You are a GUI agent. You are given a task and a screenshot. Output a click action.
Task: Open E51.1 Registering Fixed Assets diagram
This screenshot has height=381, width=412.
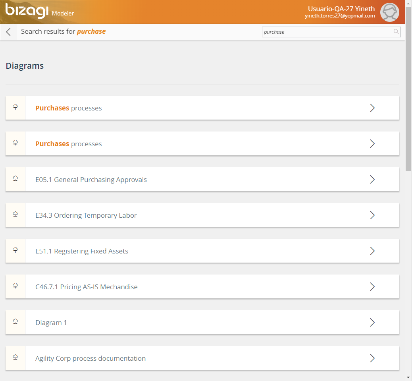pyautogui.click(x=82, y=251)
